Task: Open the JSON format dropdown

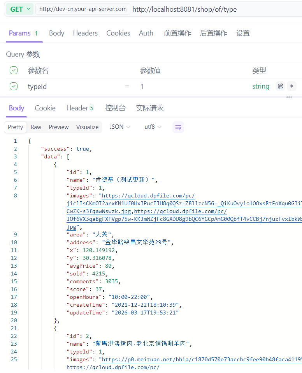Action: click(120, 127)
